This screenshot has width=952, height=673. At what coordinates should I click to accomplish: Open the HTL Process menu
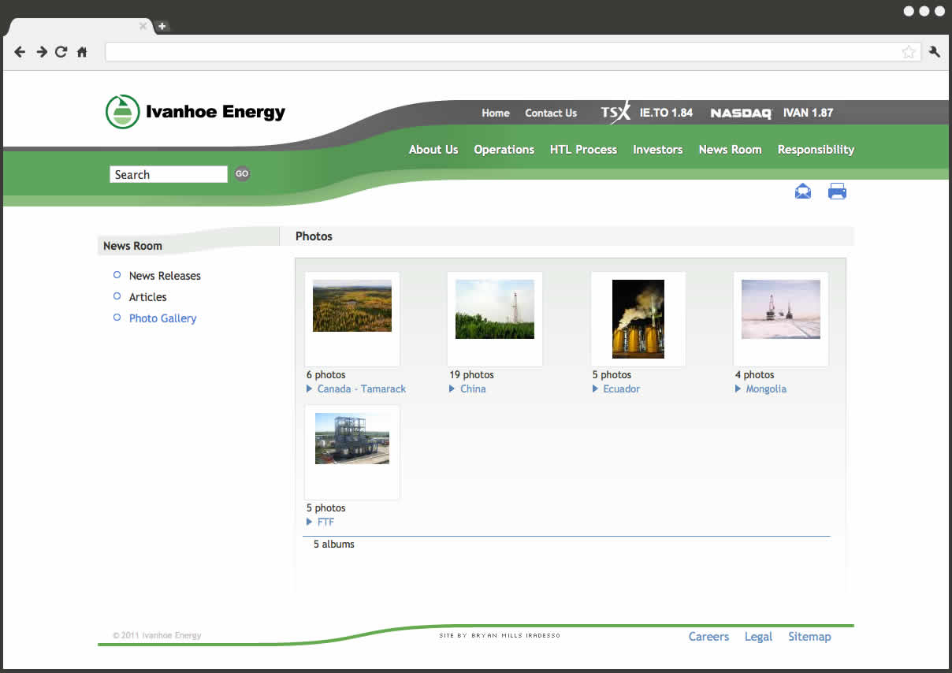[583, 150]
